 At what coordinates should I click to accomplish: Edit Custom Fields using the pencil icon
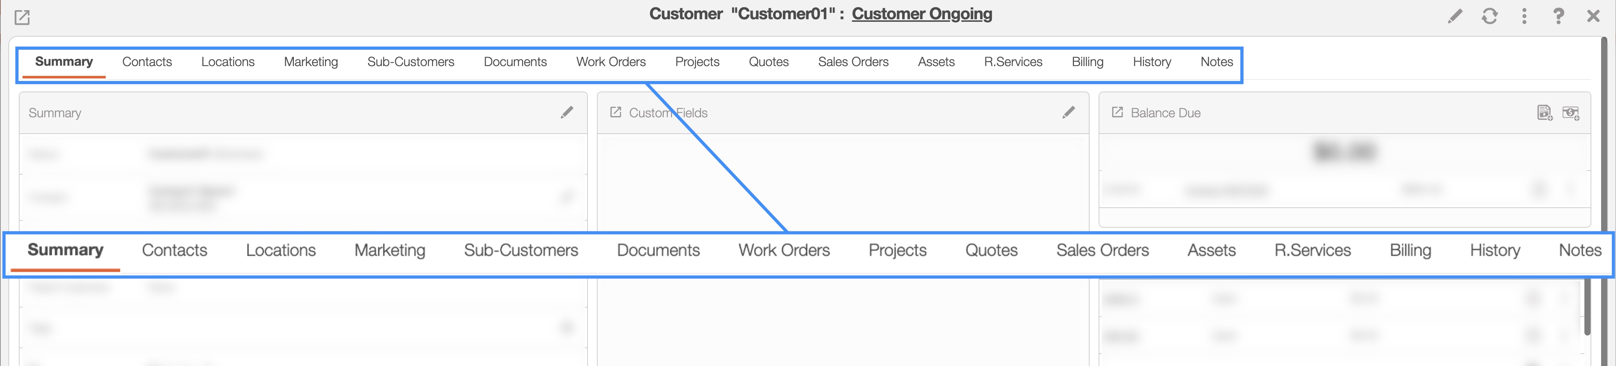click(1068, 113)
